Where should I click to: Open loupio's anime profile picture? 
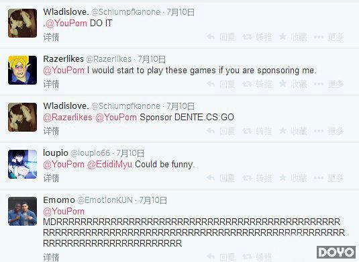click(x=22, y=164)
